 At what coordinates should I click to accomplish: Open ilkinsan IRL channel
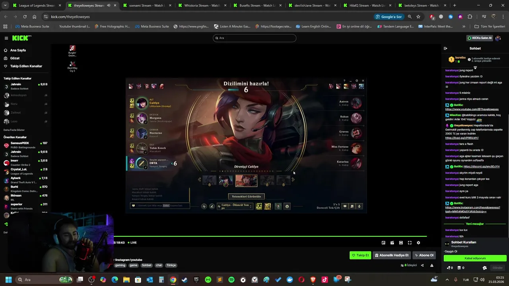(x=25, y=197)
